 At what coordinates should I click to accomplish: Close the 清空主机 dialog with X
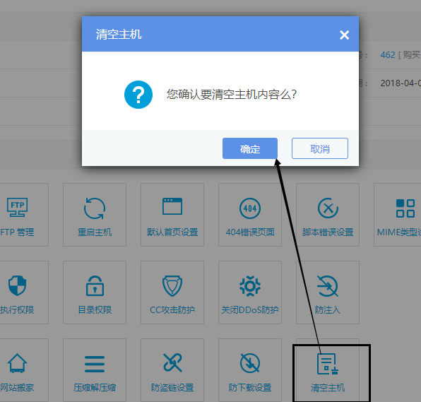point(344,35)
